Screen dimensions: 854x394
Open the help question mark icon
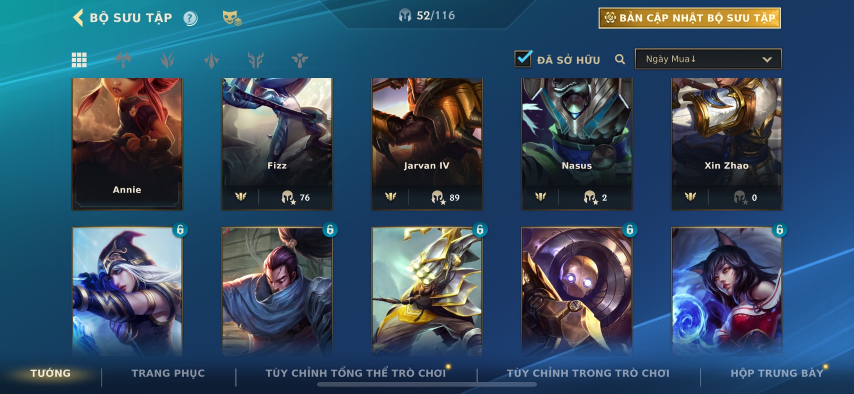(190, 18)
